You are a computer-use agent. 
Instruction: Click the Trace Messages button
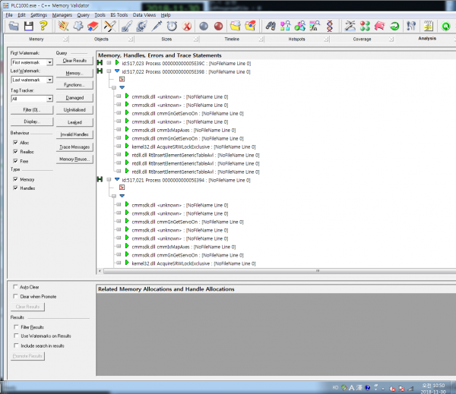coord(74,147)
